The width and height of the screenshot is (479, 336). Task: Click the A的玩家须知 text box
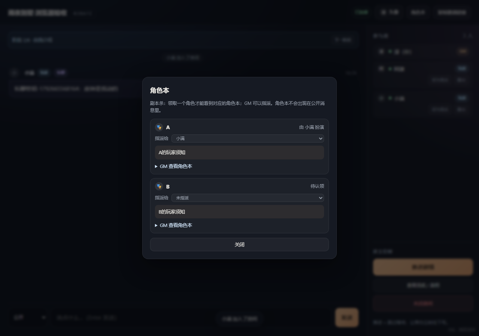coord(239,152)
